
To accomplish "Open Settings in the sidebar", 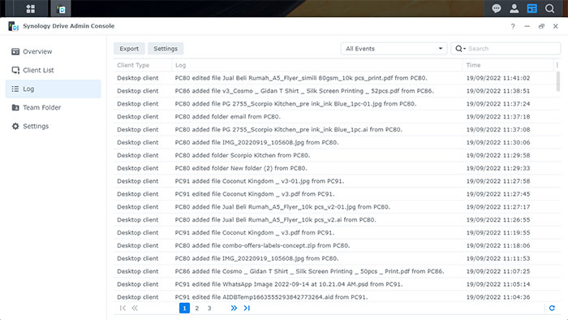I will point(54,126).
